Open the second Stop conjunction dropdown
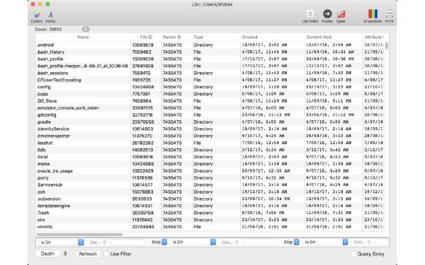Screen dimensions: 425x265 [x=290, y=242]
